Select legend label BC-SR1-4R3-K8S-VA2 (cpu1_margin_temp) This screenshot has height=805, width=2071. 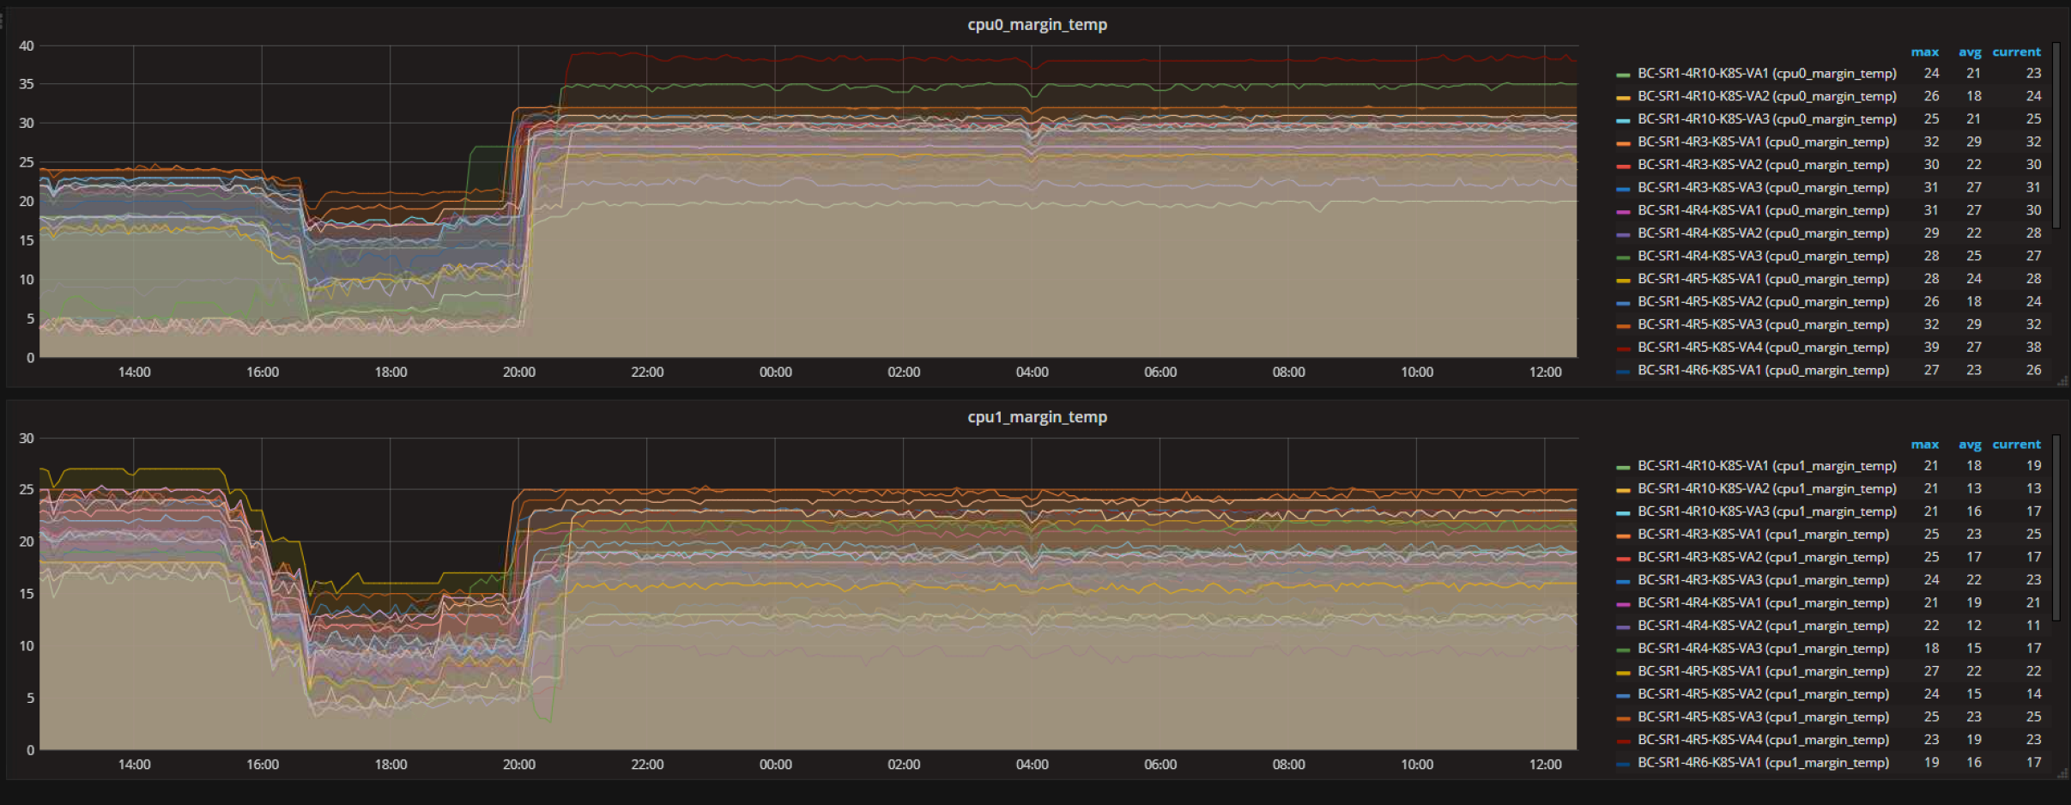pyautogui.click(x=1763, y=557)
